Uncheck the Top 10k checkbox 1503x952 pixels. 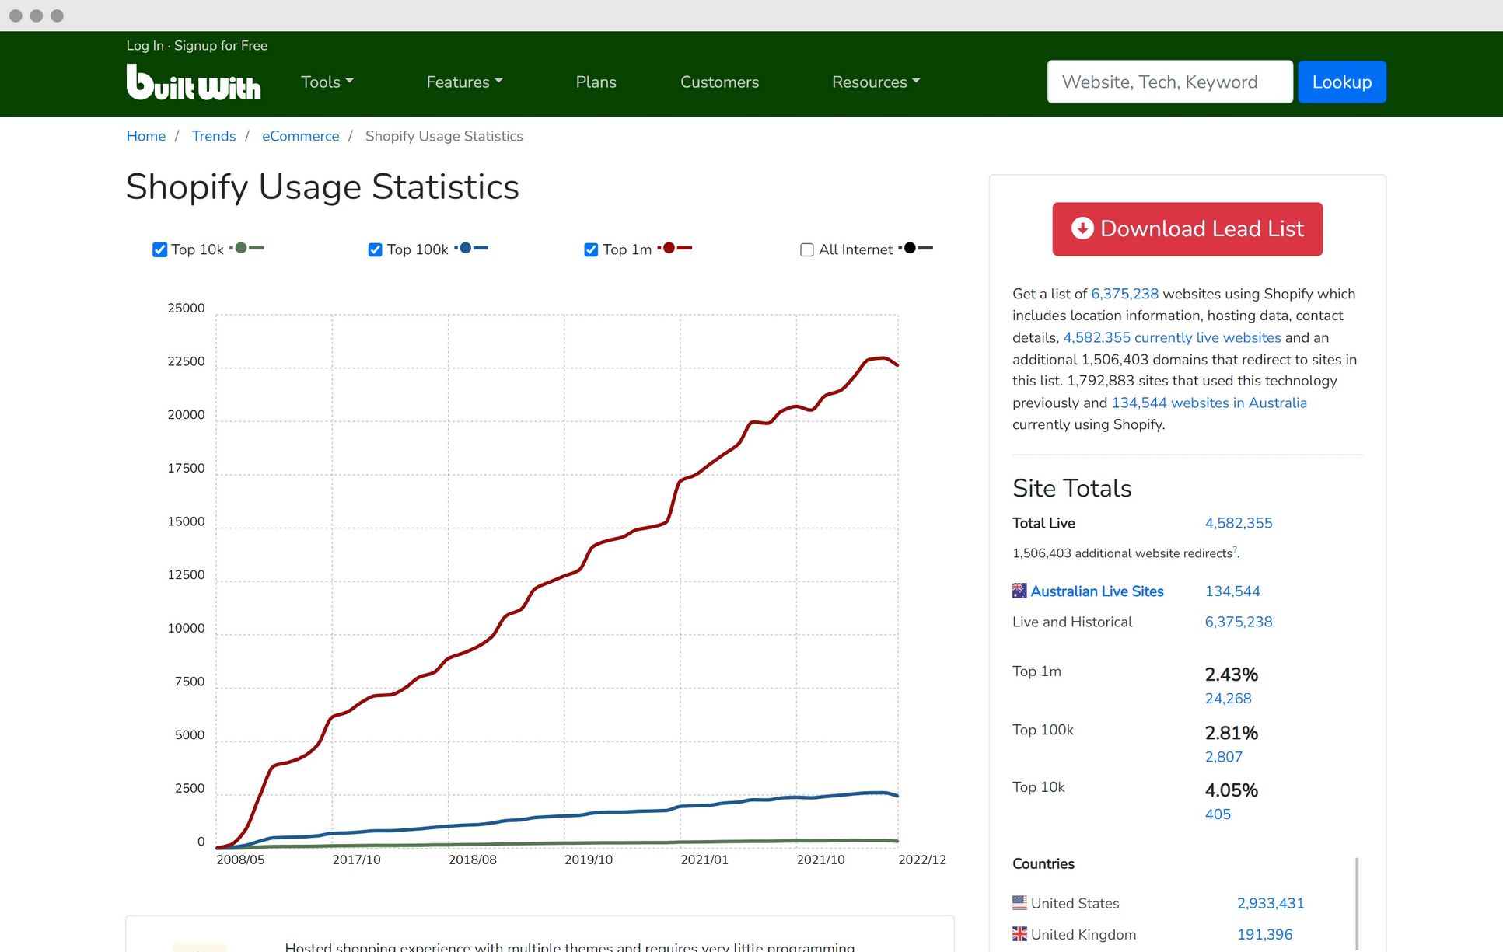click(x=159, y=249)
